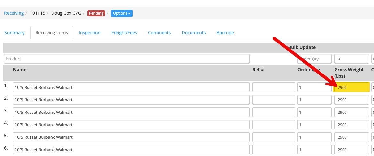Click the Ref # field in row 2
The image size is (374, 156).
pos(273,100)
